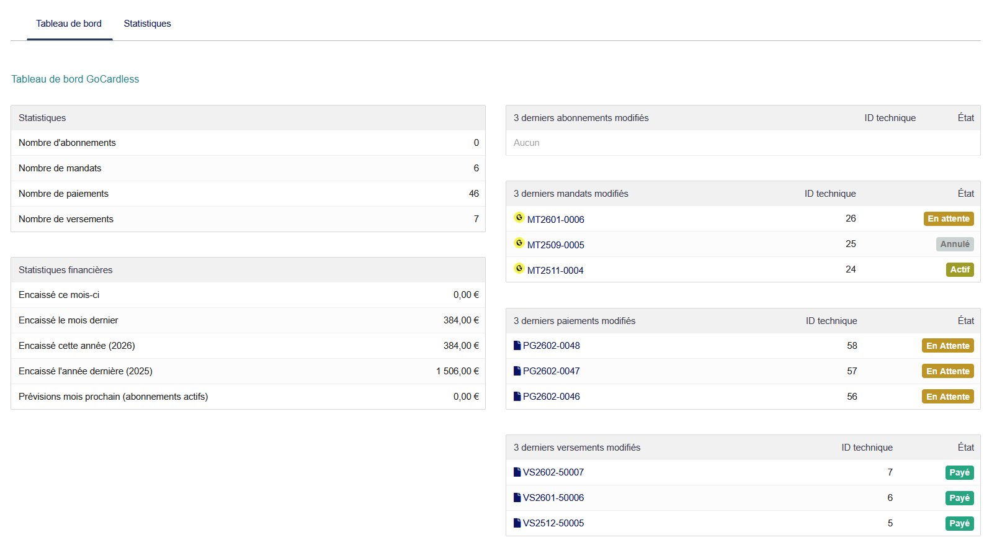Open payment PG2602-0048 link
This screenshot has width=997, height=545.
(x=552, y=346)
